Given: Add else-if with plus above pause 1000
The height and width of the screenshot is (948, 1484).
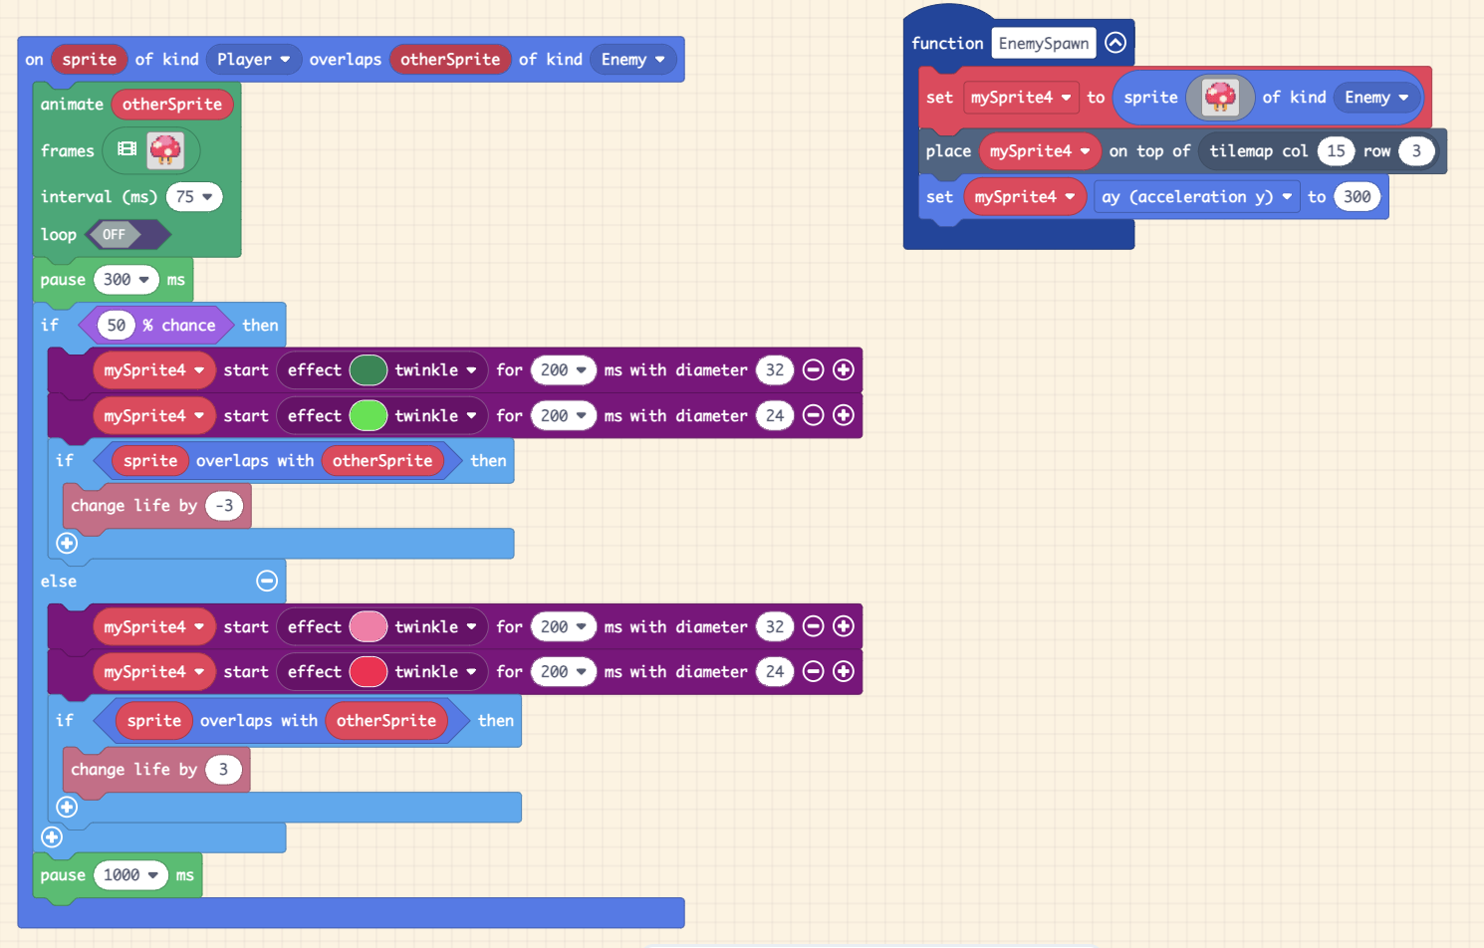Looking at the screenshot, I should click(x=52, y=837).
